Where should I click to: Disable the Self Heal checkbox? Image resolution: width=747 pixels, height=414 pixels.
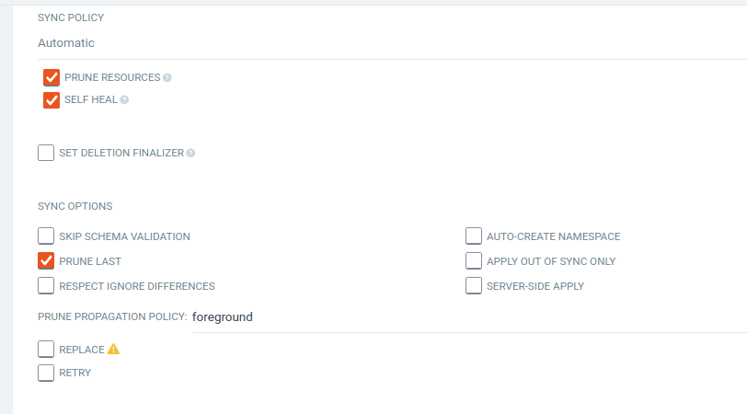point(52,100)
